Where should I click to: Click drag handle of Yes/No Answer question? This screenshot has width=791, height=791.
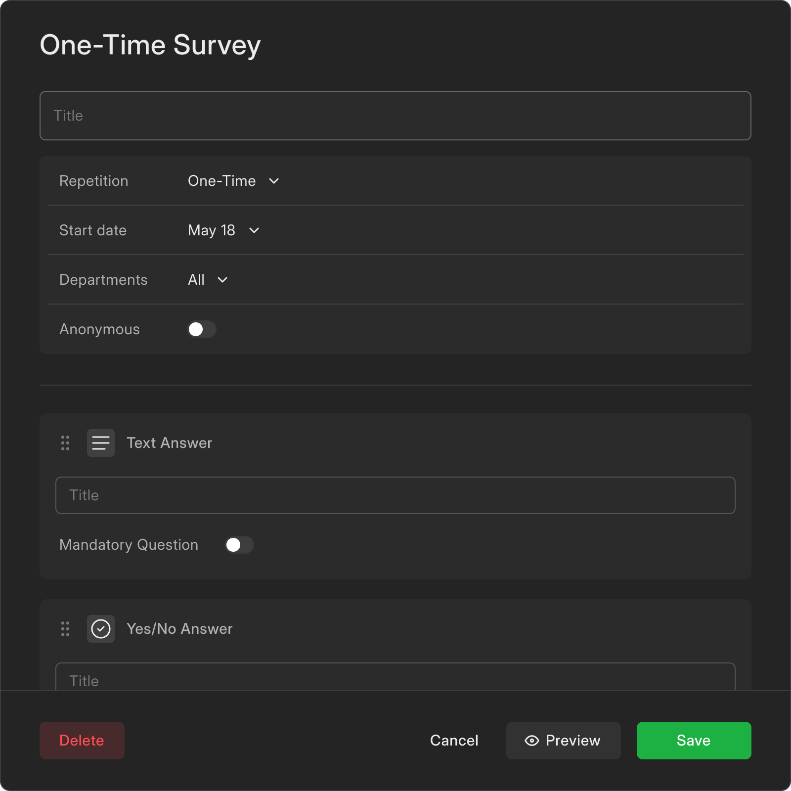(x=65, y=629)
